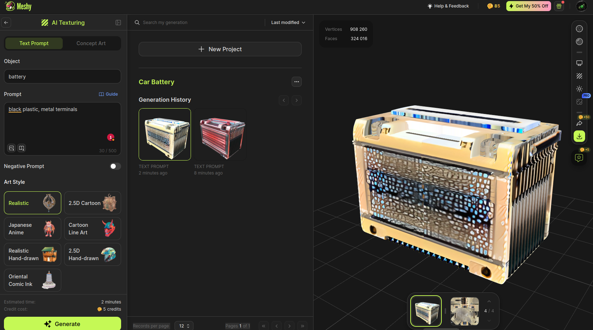The image size is (593, 330).
Task: Select the UV texture map thumbnail
Action: coord(465,311)
